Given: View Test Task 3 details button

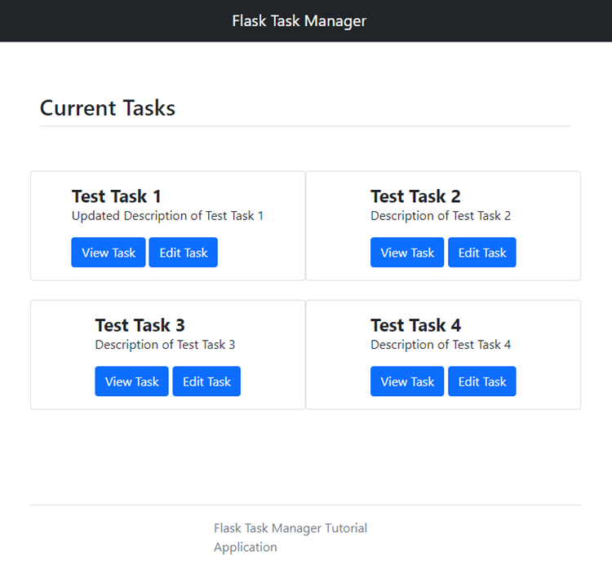Looking at the screenshot, I should (x=131, y=381).
